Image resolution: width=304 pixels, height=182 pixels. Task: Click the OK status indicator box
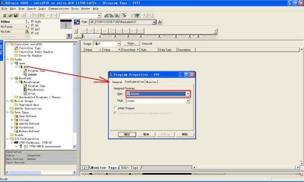click(x=33, y=25)
